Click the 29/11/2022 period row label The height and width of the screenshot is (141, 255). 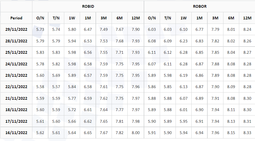click(x=16, y=29)
